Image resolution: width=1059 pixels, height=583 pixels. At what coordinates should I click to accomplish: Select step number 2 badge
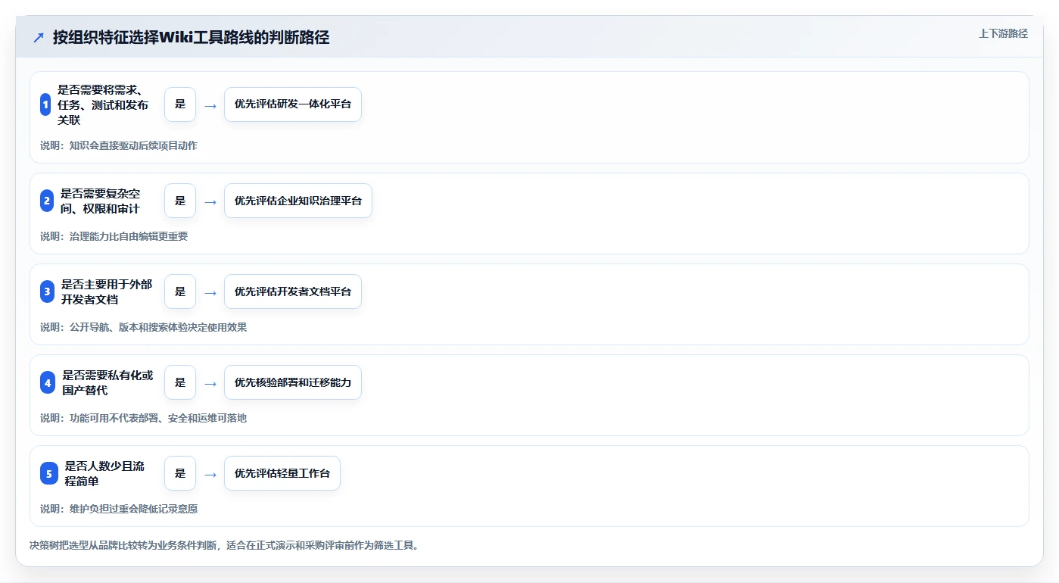coord(47,201)
